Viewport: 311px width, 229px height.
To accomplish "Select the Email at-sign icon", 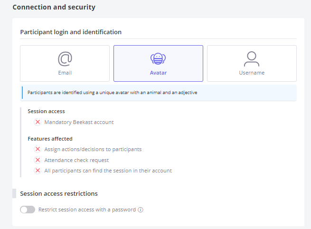I will 65,59.
